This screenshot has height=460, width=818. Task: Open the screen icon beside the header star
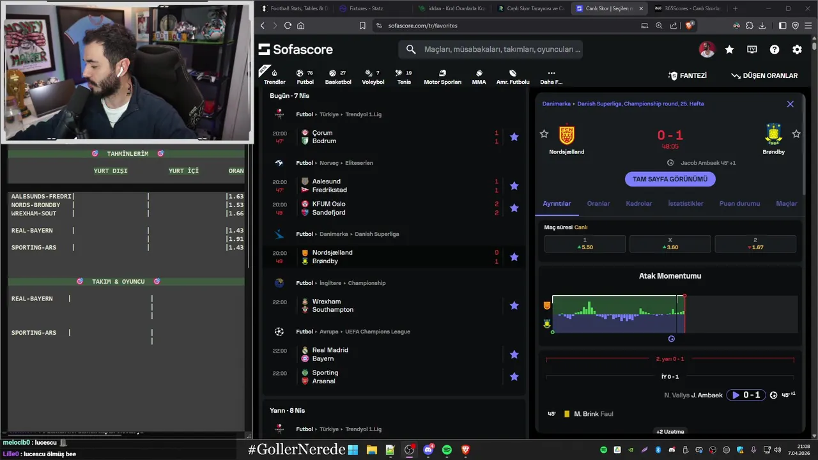[x=752, y=49]
